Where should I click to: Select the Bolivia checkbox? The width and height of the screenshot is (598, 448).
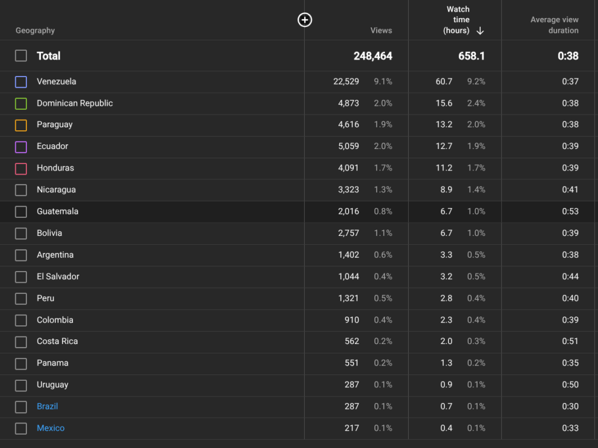(x=21, y=233)
